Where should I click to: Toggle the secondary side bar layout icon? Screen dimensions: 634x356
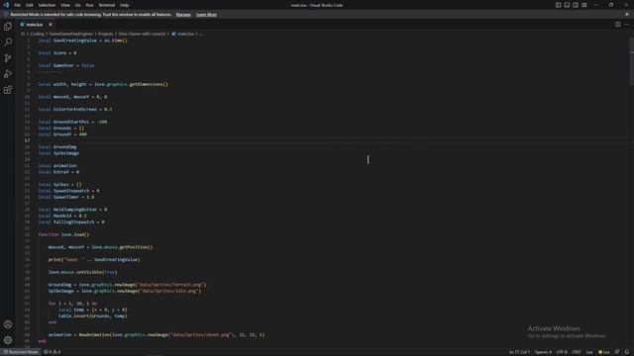point(576,5)
